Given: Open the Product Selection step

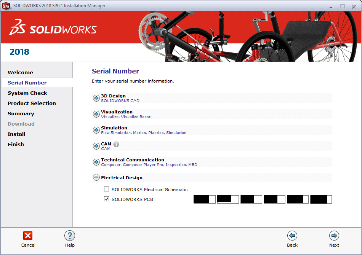Looking at the screenshot, I should [32, 103].
